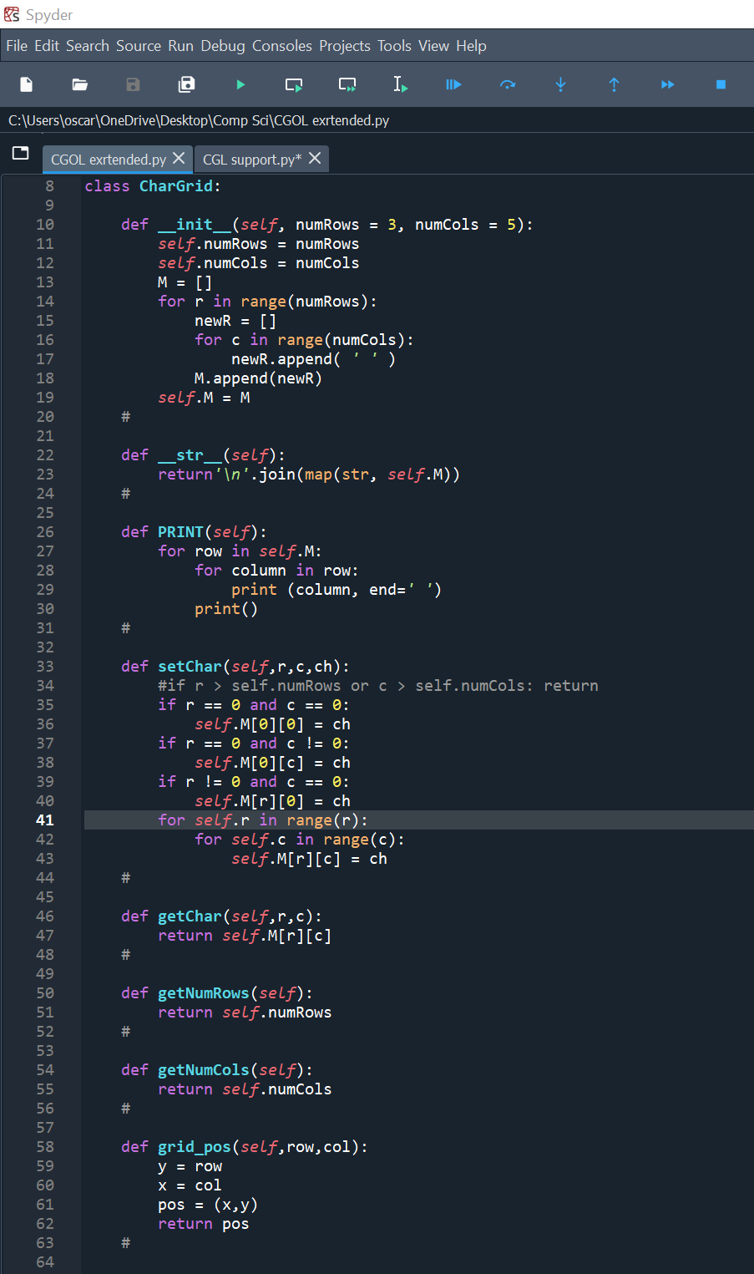Stop the debugging session
Screen dimensions: 754x1274
tap(720, 84)
